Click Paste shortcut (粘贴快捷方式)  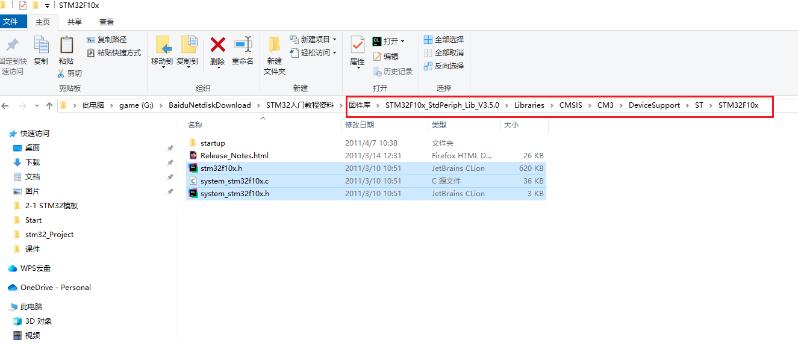114,53
